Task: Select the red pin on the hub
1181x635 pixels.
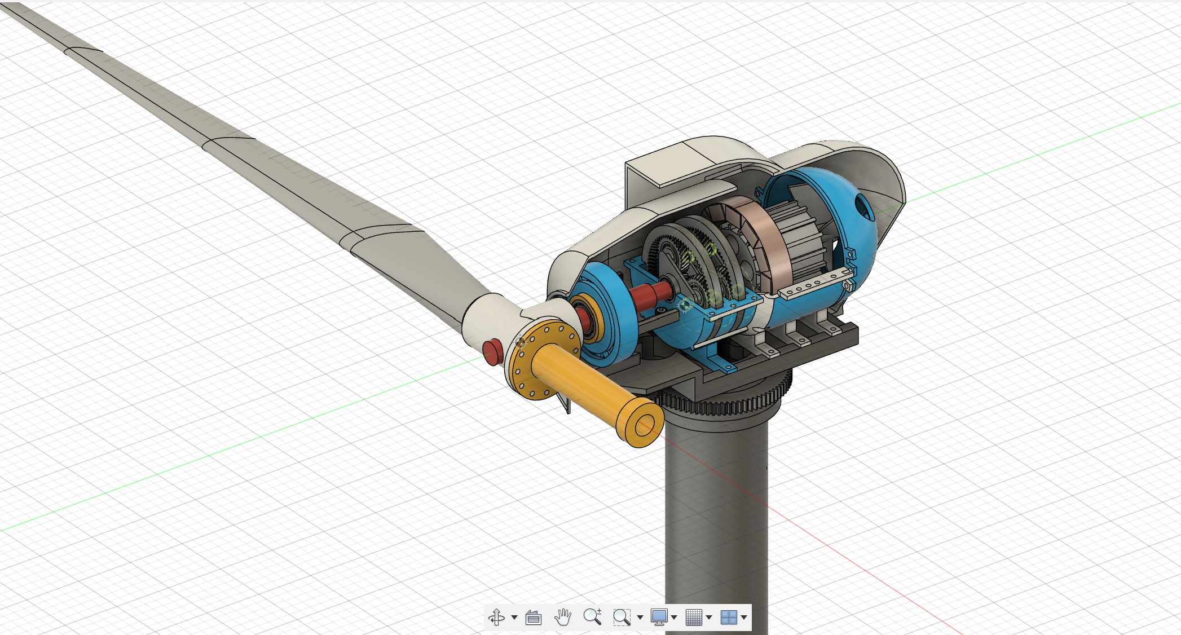Action: pos(492,351)
